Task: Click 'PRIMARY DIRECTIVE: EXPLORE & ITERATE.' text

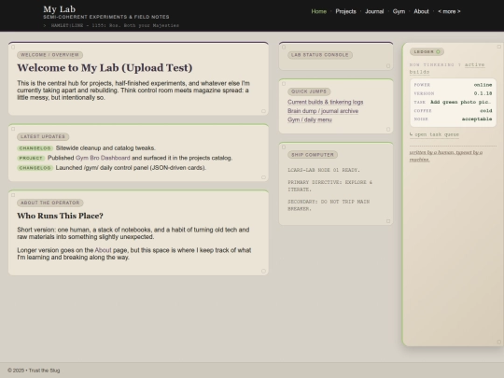Action: tap(330, 186)
